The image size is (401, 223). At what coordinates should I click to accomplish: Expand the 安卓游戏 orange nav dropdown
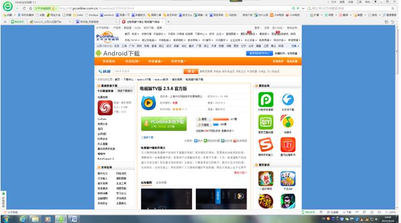pyautogui.click(x=155, y=62)
